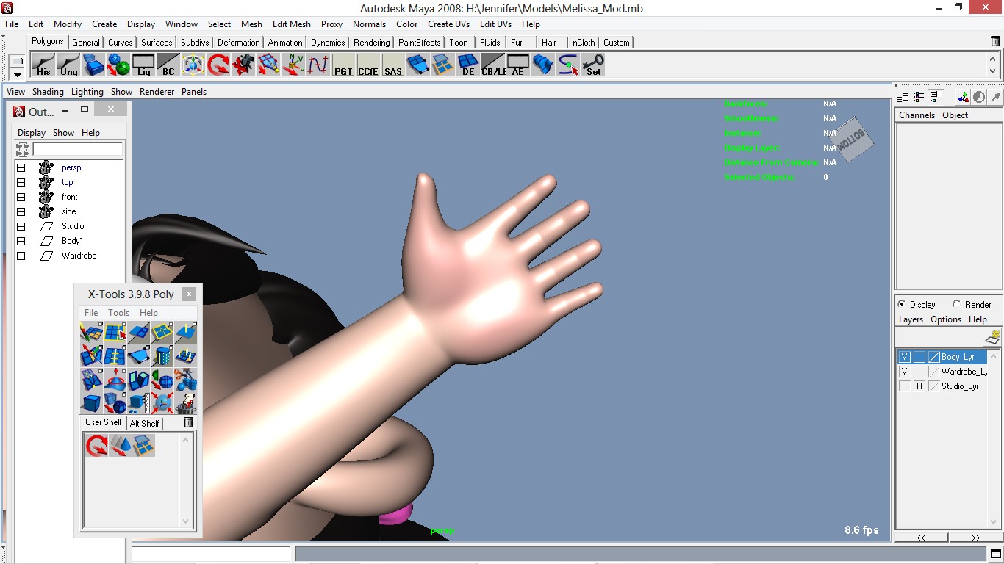The width and height of the screenshot is (1004, 564).
Task: Click the red circular arrow shelf icon
Action: pyautogui.click(x=218, y=65)
